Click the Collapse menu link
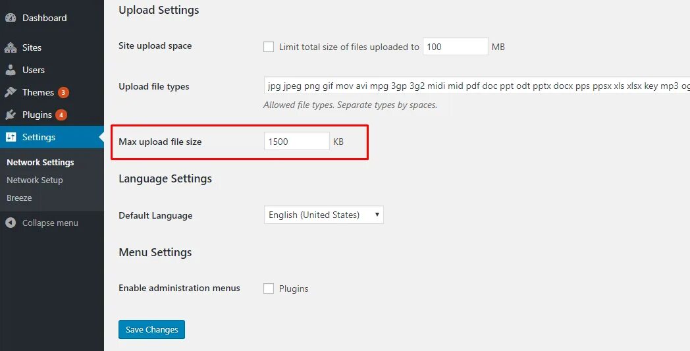690x351 pixels. click(50, 223)
